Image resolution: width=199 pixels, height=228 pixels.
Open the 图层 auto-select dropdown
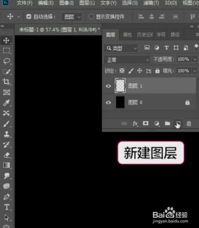click(x=72, y=17)
